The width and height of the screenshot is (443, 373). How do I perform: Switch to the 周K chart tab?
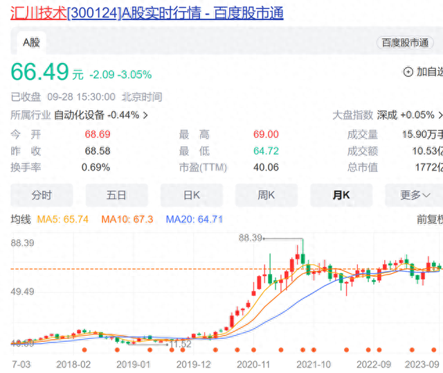pos(266,195)
